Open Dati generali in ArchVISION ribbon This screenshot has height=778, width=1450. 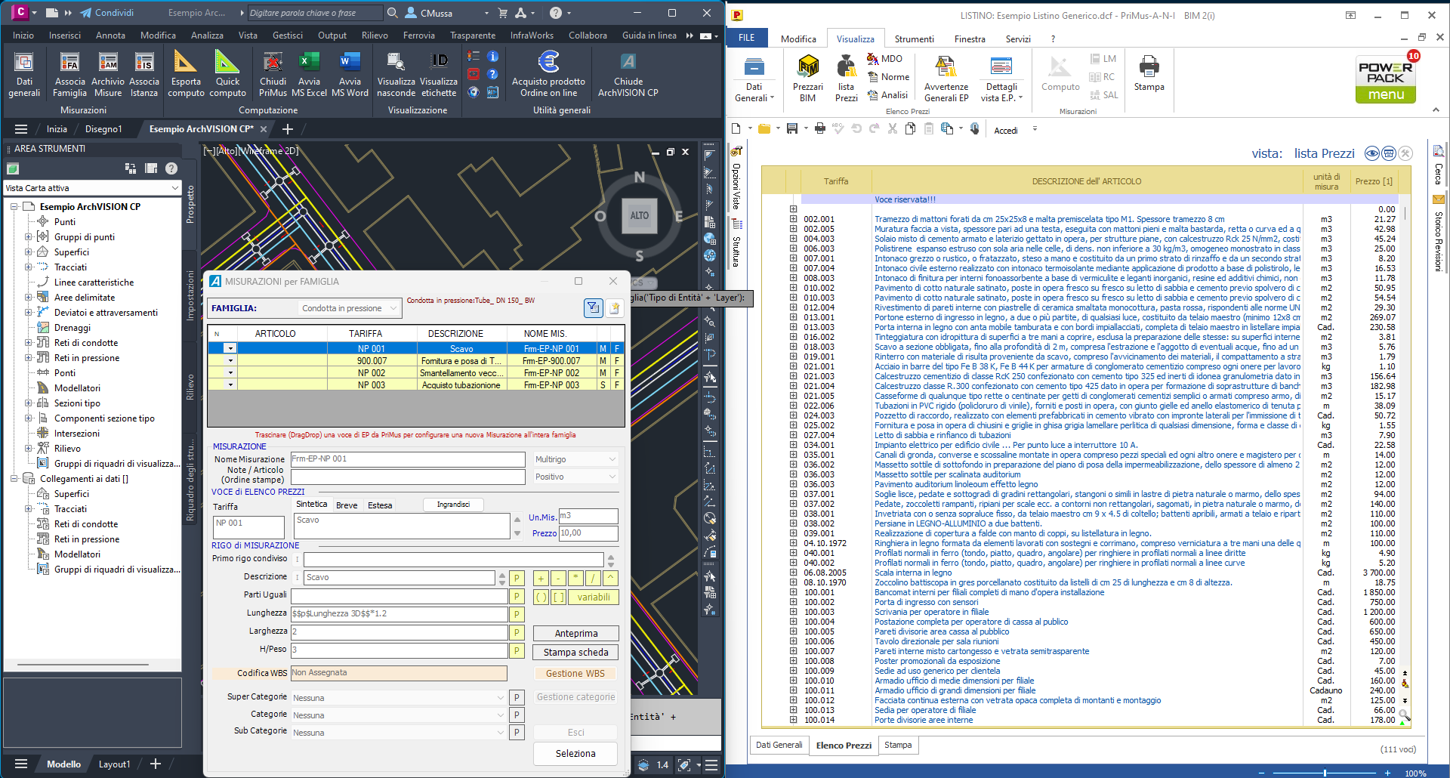(x=24, y=74)
